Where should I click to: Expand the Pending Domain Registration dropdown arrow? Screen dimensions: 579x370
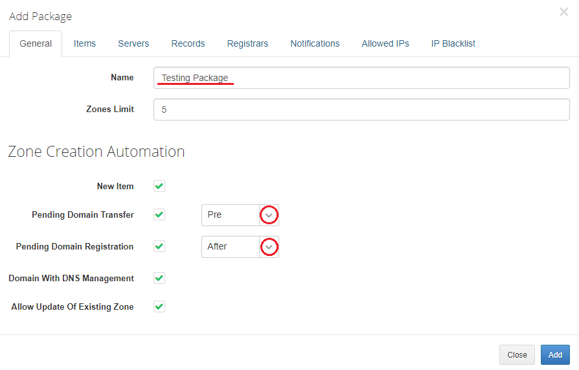[269, 247]
